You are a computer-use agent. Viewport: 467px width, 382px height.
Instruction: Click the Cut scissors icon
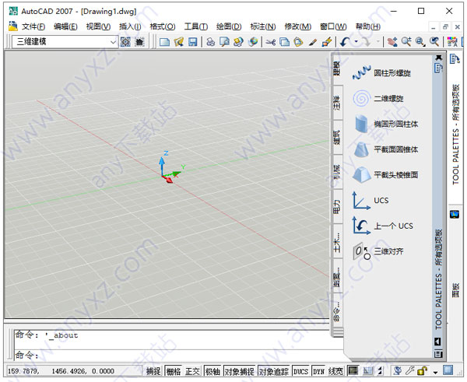click(x=270, y=42)
